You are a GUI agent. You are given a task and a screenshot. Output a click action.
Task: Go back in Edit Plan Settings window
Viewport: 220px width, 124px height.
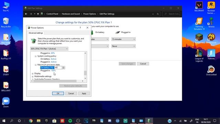(26, 14)
